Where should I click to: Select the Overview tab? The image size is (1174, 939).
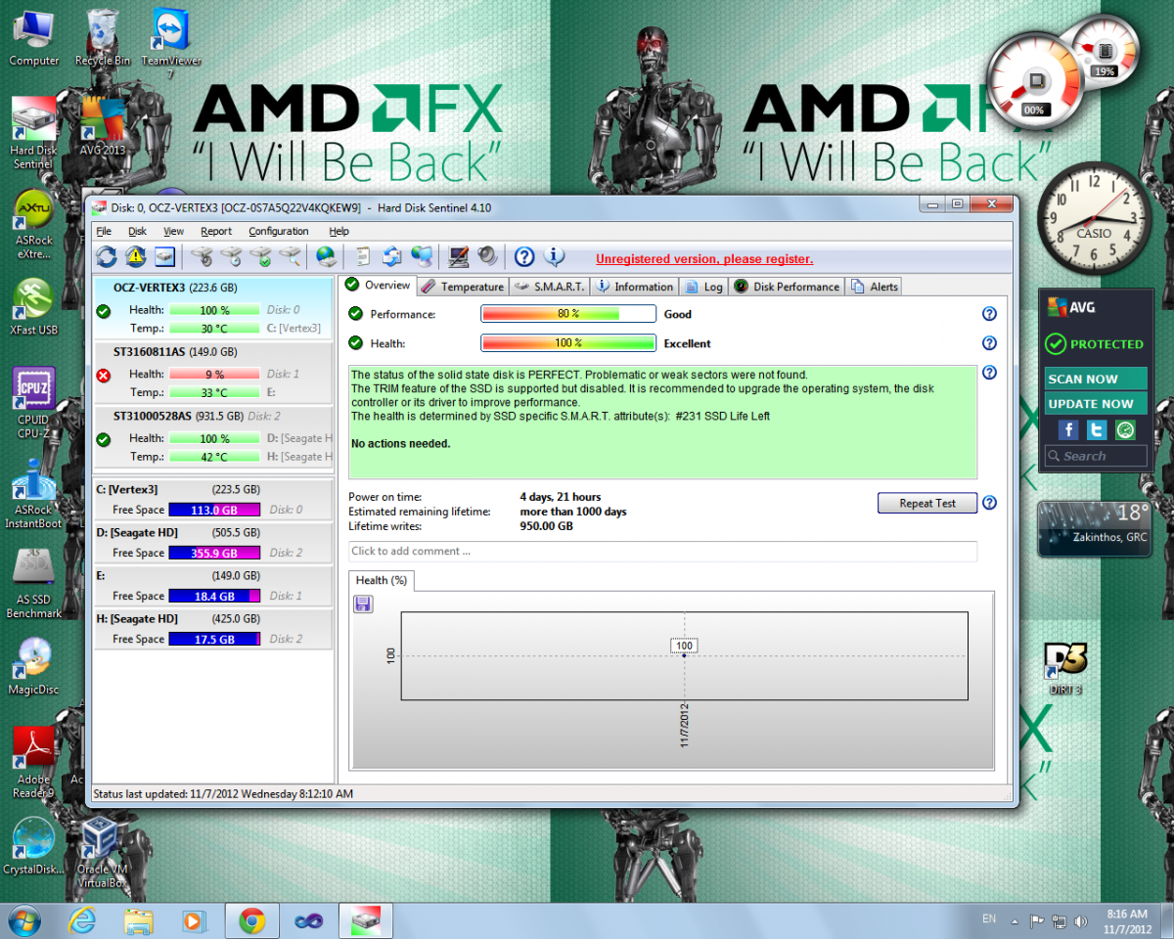[x=378, y=285]
